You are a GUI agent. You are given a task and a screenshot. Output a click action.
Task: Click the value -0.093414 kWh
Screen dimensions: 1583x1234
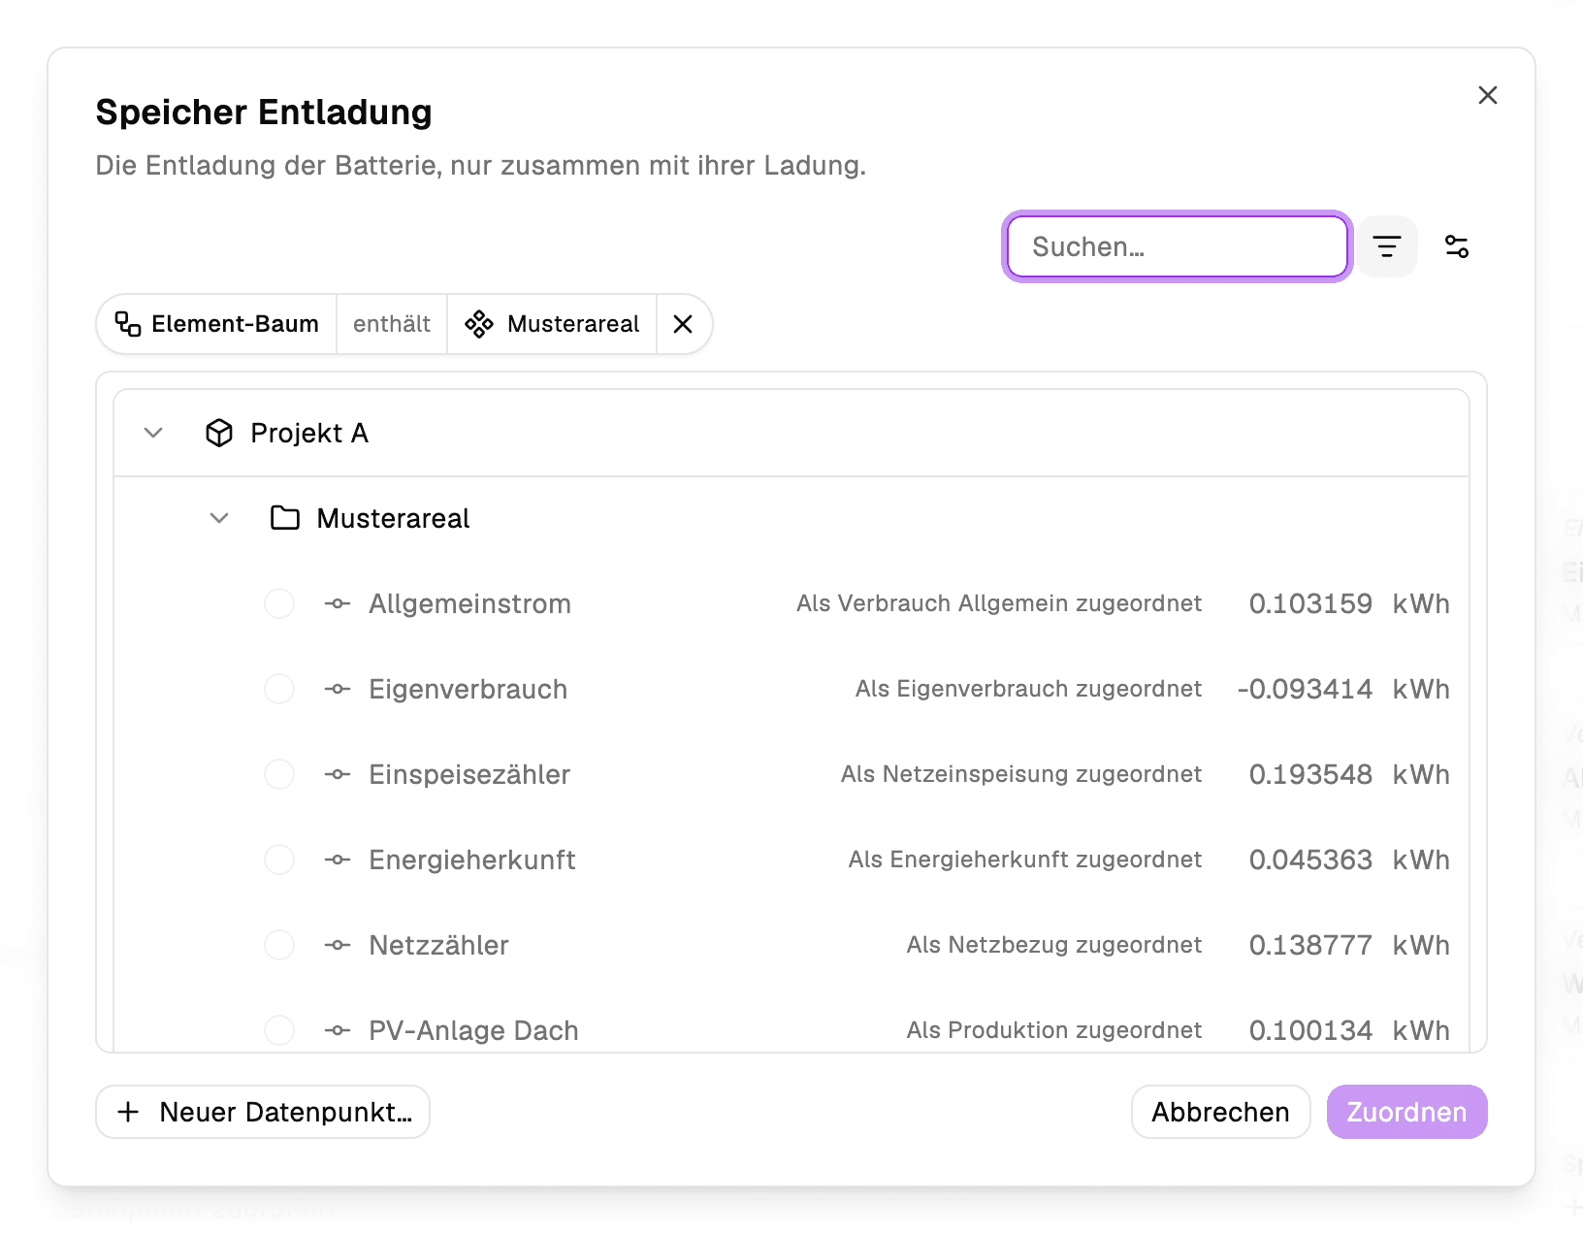(1343, 689)
